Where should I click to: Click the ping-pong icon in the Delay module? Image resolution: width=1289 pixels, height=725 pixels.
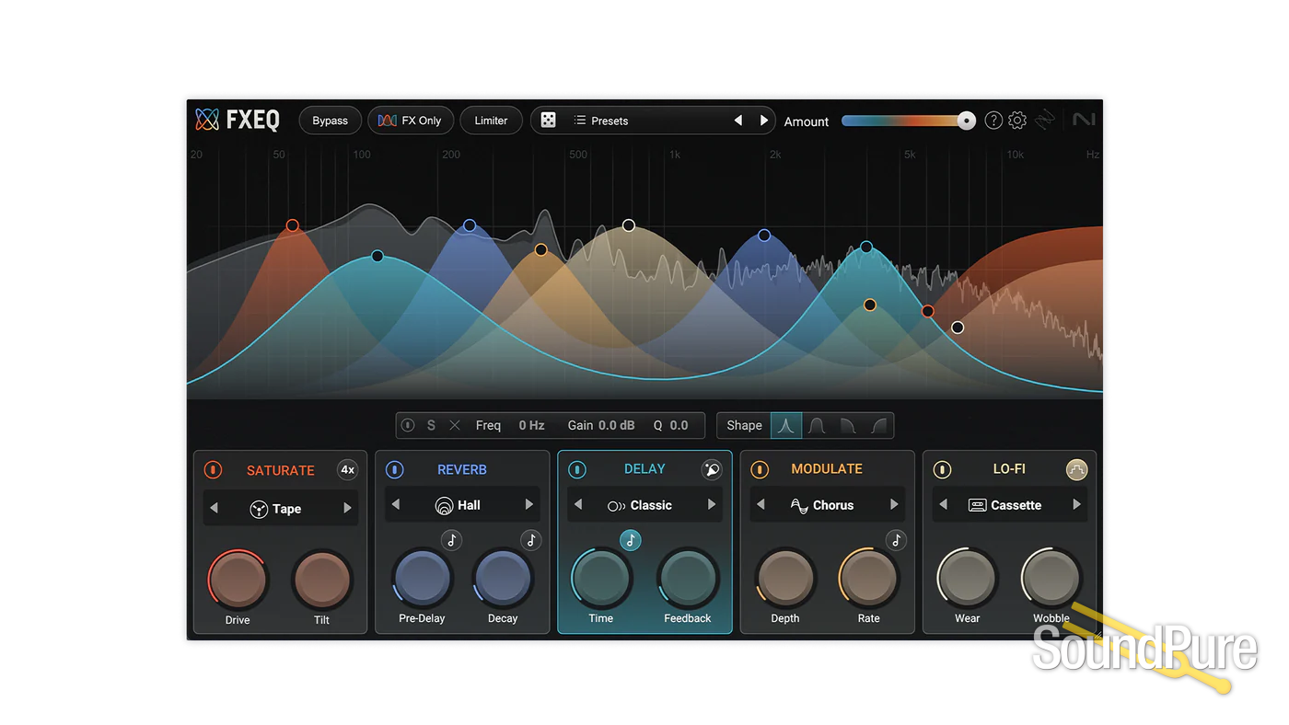[x=711, y=469]
